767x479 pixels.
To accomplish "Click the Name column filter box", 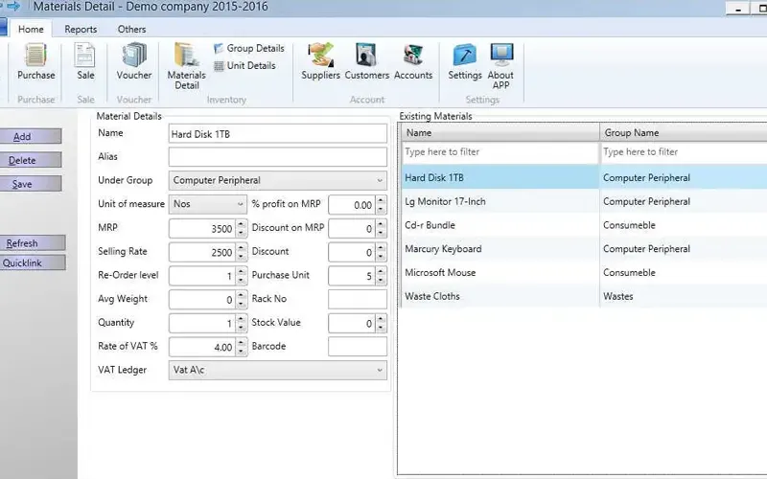I will pyautogui.click(x=500, y=152).
